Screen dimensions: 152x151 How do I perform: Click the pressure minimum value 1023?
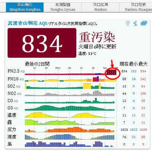point(134,130)
